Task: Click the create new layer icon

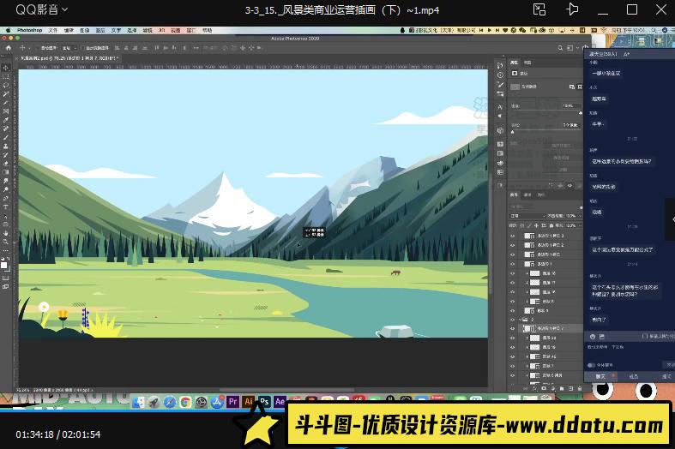Action: (x=571, y=388)
